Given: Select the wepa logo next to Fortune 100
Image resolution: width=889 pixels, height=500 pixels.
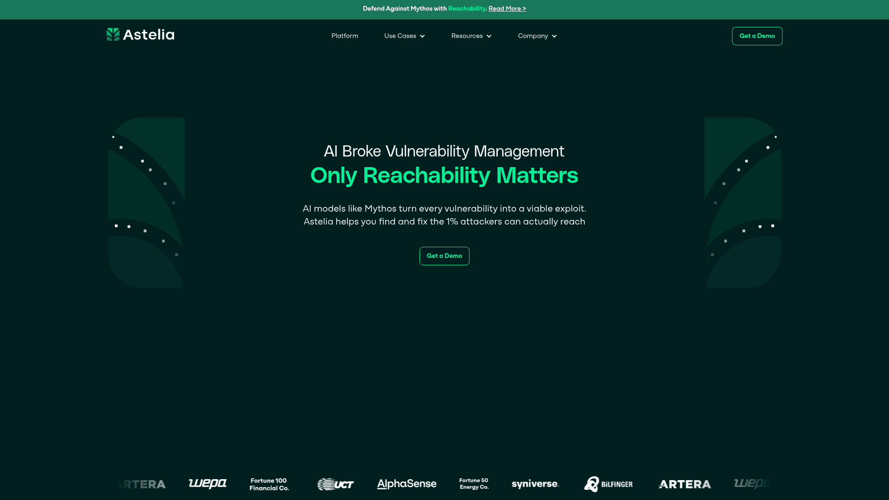Looking at the screenshot, I should pos(207,484).
